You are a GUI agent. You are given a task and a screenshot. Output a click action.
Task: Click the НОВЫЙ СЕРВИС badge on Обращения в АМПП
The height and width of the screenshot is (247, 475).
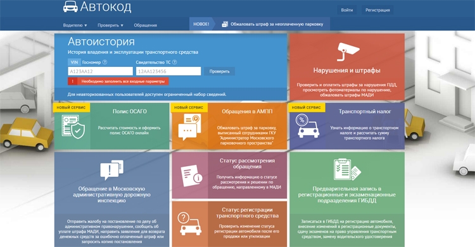pos(189,107)
